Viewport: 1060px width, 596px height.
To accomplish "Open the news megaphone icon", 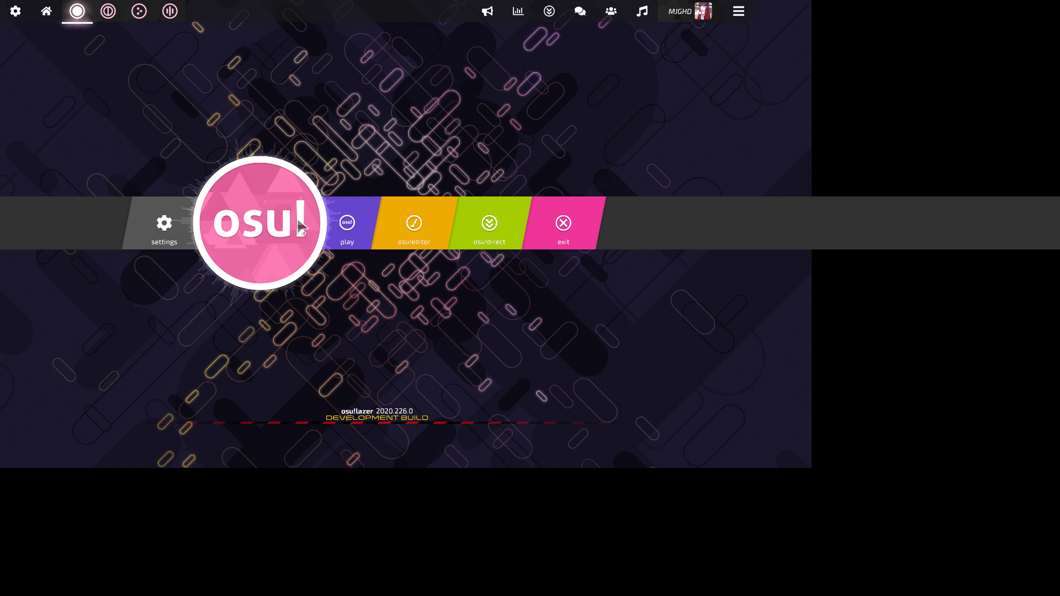I will [487, 11].
